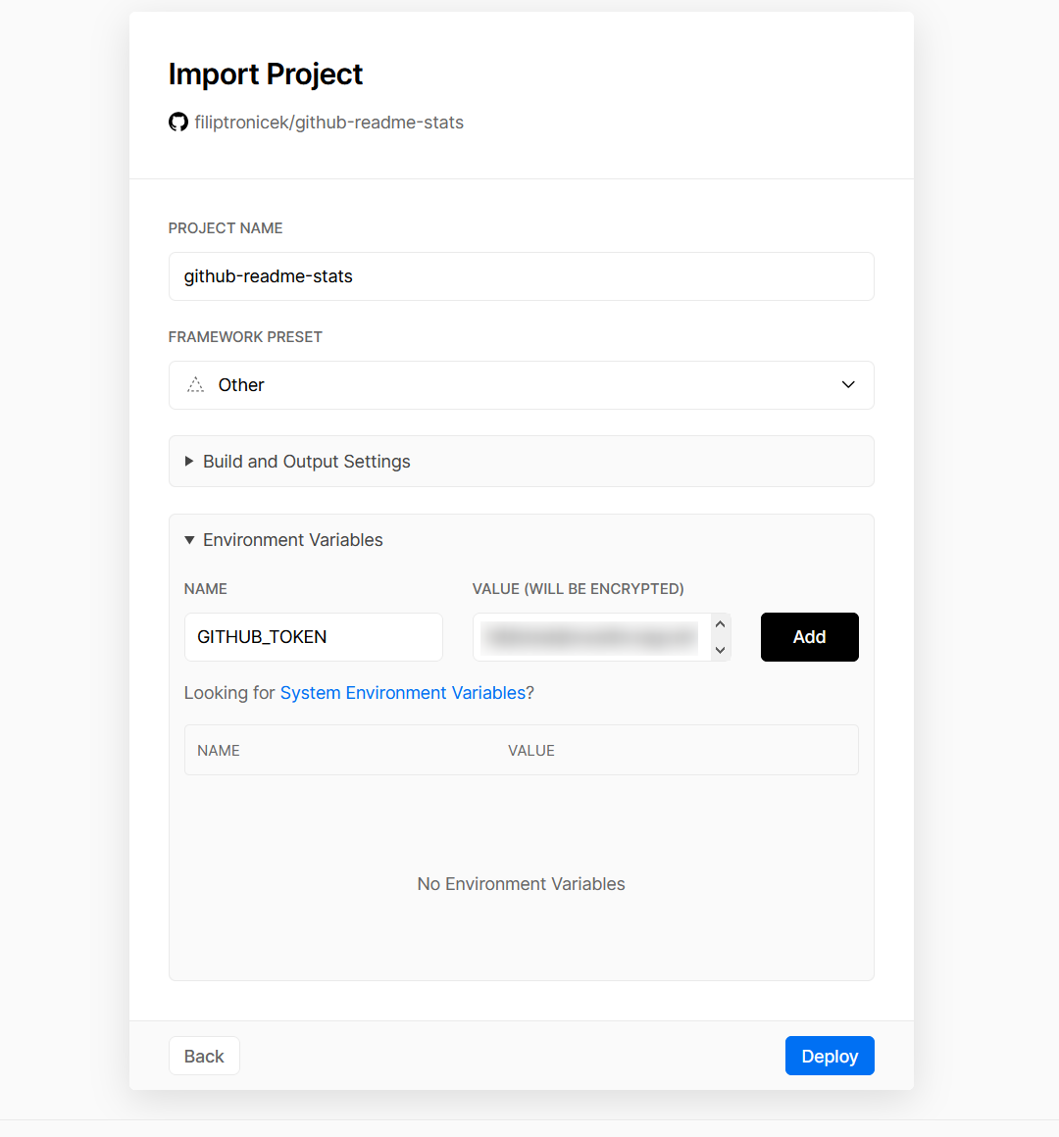This screenshot has width=1059, height=1137.
Task: Click the down arrow in the value field
Action: coord(721,650)
